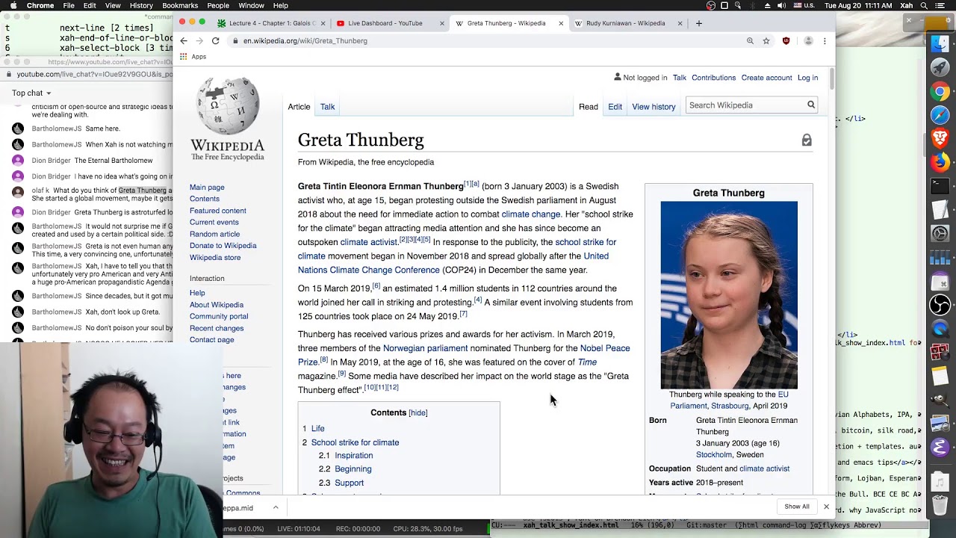
Task: Open System Preferences gear in Dock
Action: pos(940,233)
